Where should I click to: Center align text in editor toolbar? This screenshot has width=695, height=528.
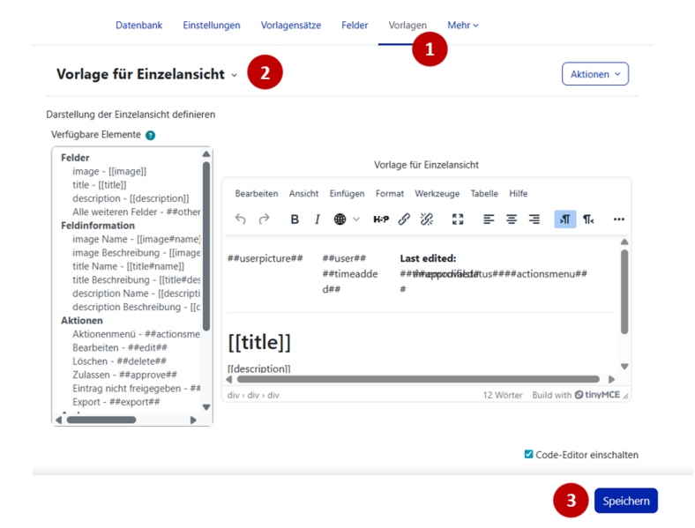click(x=512, y=219)
